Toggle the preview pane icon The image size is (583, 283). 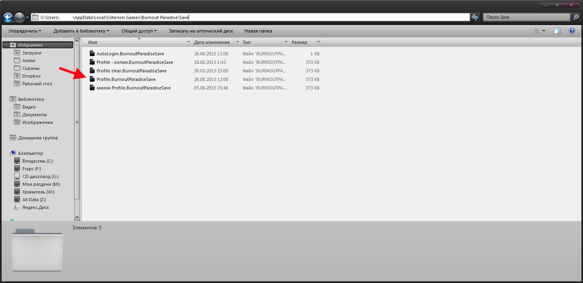557,31
